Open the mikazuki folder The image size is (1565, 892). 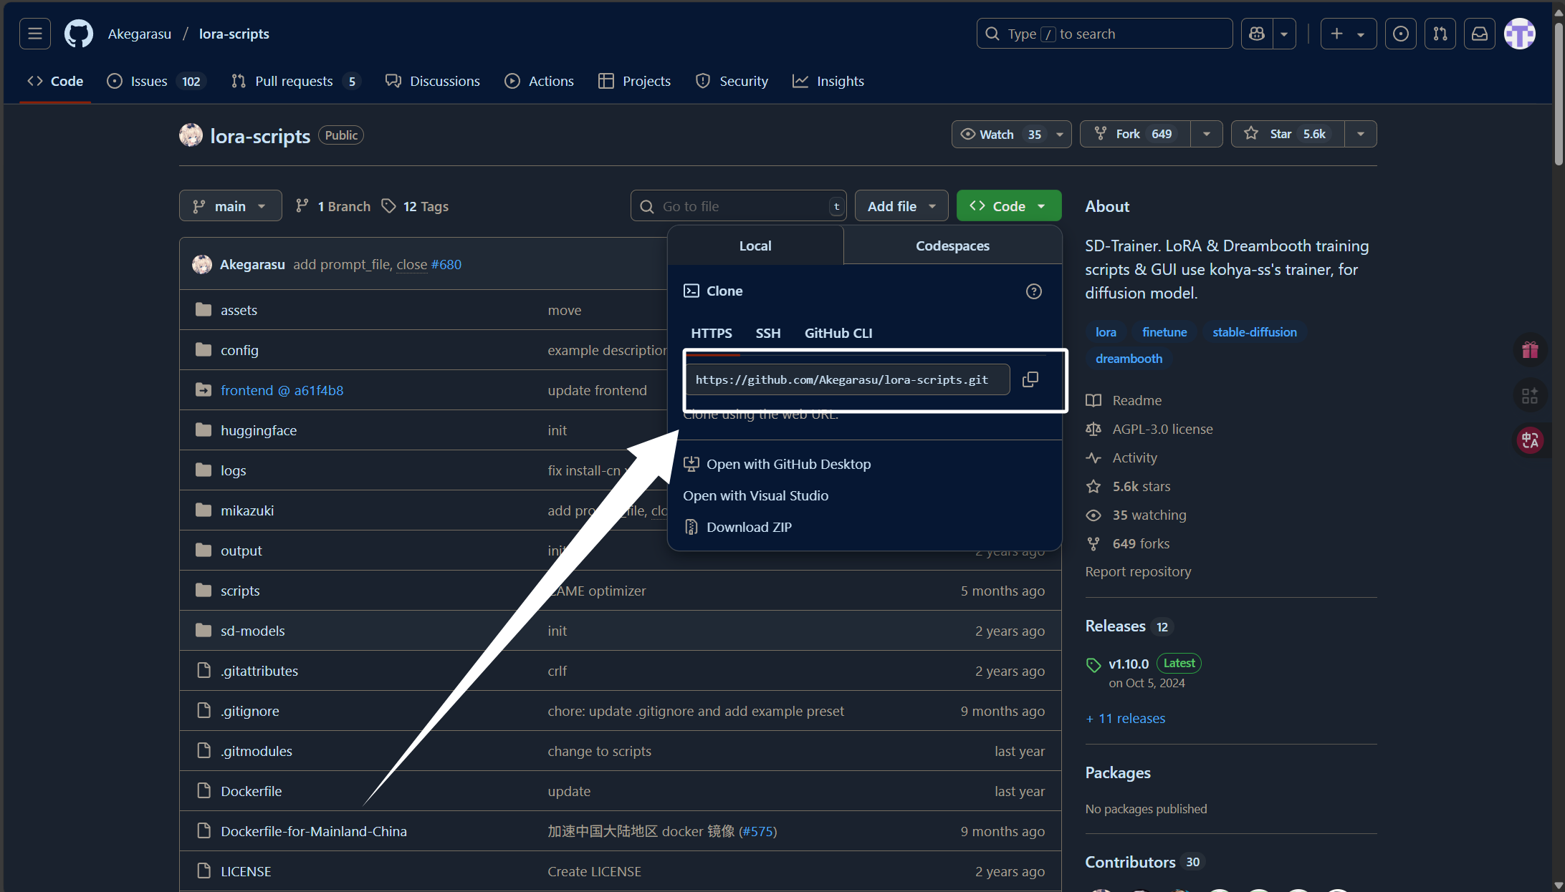click(247, 510)
